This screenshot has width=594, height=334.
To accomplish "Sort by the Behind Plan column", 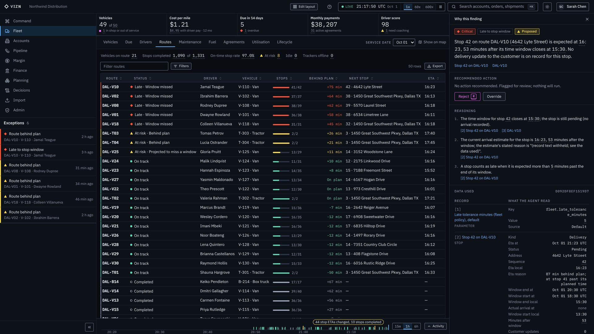I will click(x=323, y=79).
